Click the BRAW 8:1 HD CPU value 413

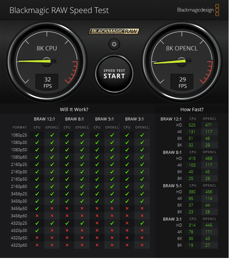tap(192, 159)
